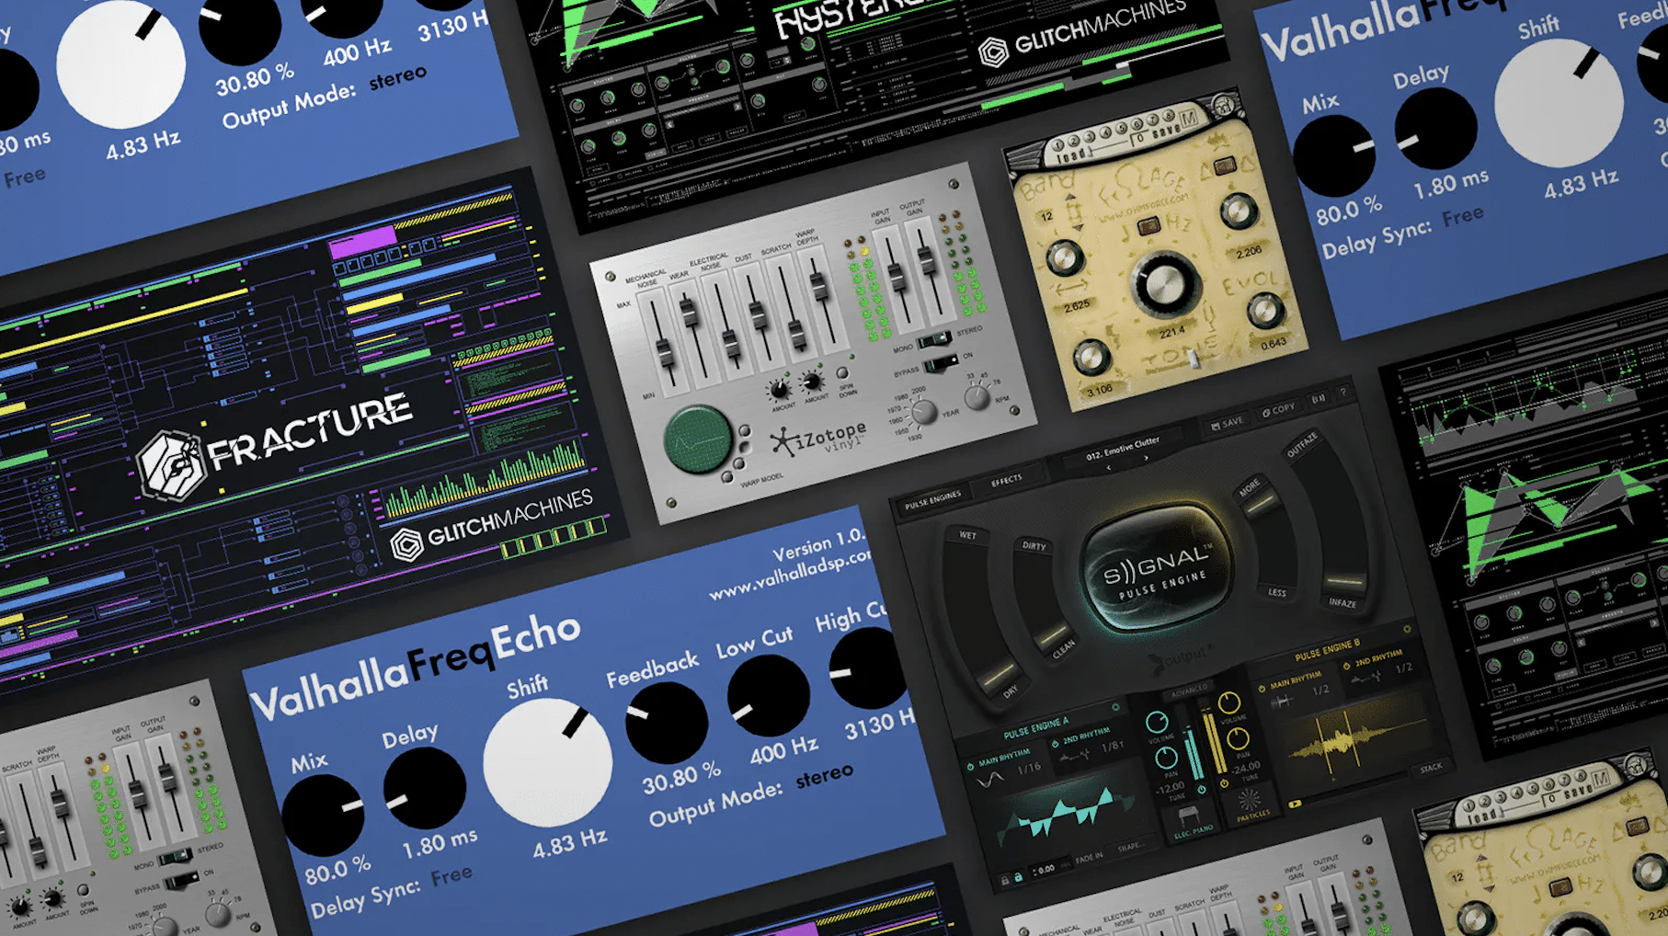This screenshot has height=936, width=1668.
Task: Go to next preset arrow in Signal
Action: (1146, 457)
